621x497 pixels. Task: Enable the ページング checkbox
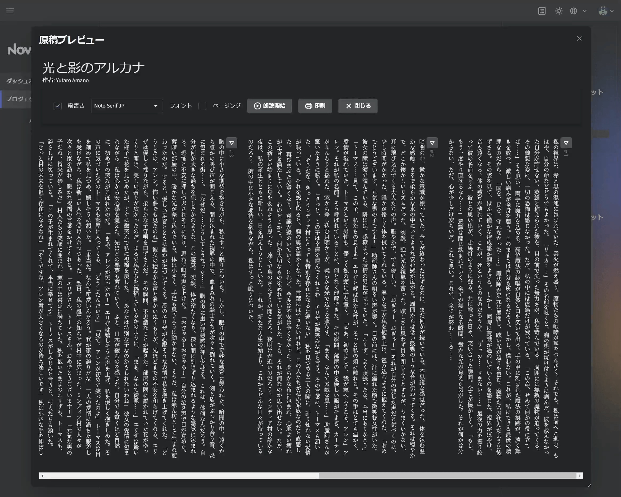pyautogui.click(x=202, y=106)
